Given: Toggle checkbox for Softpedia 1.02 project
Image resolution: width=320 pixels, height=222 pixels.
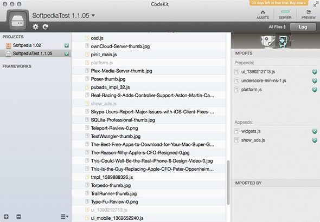Looking at the screenshot, I should coord(67,45).
